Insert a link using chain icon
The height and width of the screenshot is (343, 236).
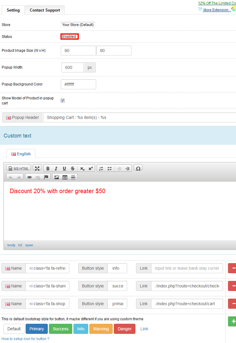[29, 177]
